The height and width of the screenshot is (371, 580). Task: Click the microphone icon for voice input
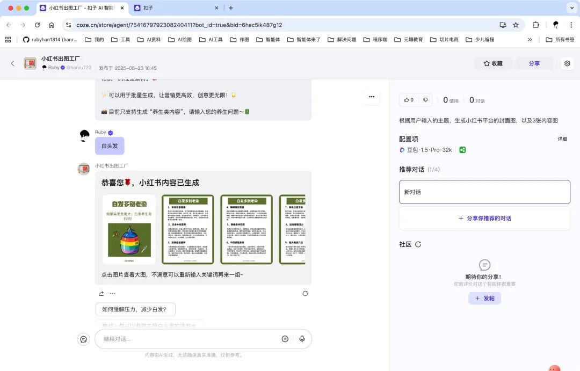(x=302, y=339)
